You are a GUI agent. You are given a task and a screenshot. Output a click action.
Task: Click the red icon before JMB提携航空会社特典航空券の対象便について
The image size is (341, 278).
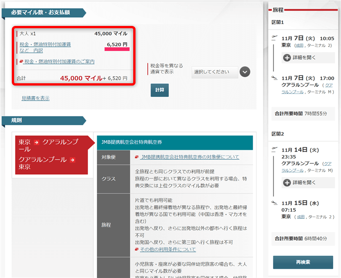[x=137, y=157]
